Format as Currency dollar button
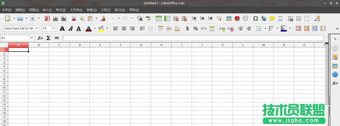This screenshot has width=340, height=126. coord(188,28)
